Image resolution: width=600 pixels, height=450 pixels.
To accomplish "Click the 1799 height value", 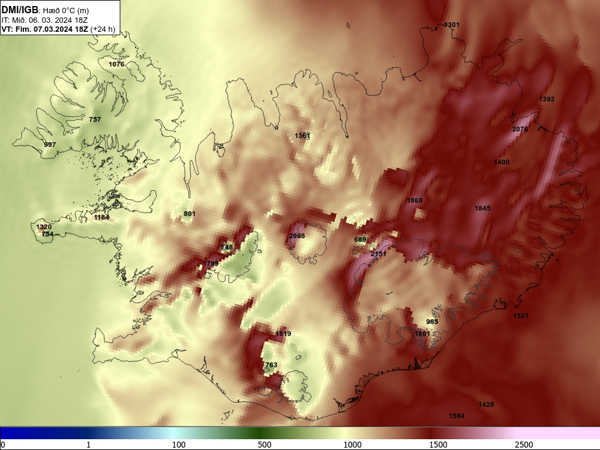I will coord(211,263).
